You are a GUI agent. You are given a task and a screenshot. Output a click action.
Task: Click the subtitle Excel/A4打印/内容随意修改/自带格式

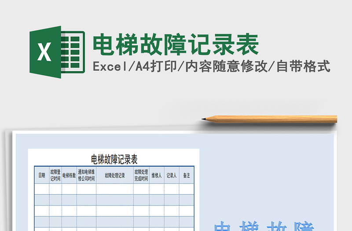pos(212,66)
